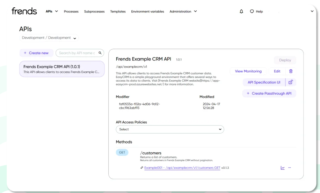320x193 pixels.
Task: Open View Monitoring
Action: [x=248, y=71]
